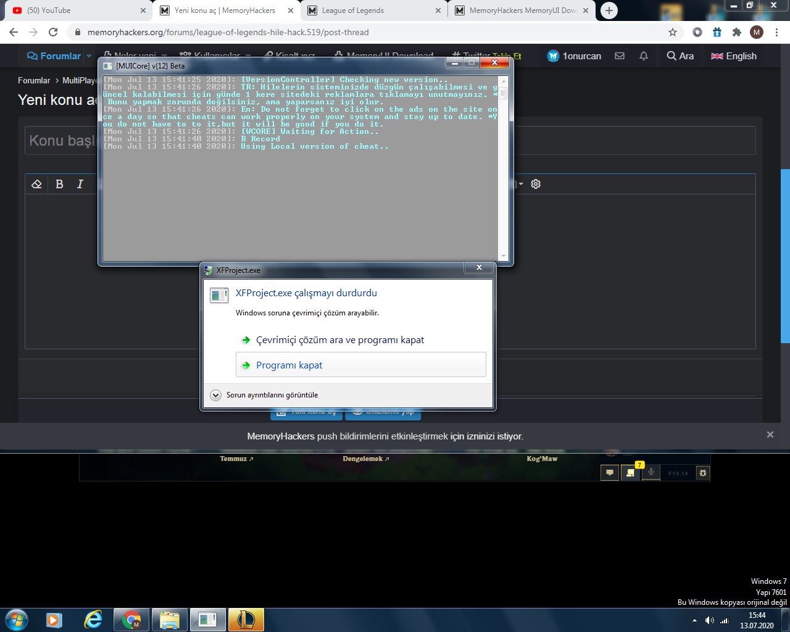Open the Temmuz link in League client
790x632 pixels.
(x=237, y=459)
